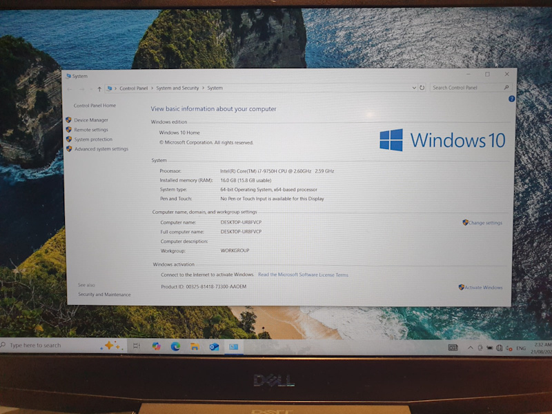552x414 pixels.
Task: Open File Explorer from the taskbar
Action: point(195,346)
